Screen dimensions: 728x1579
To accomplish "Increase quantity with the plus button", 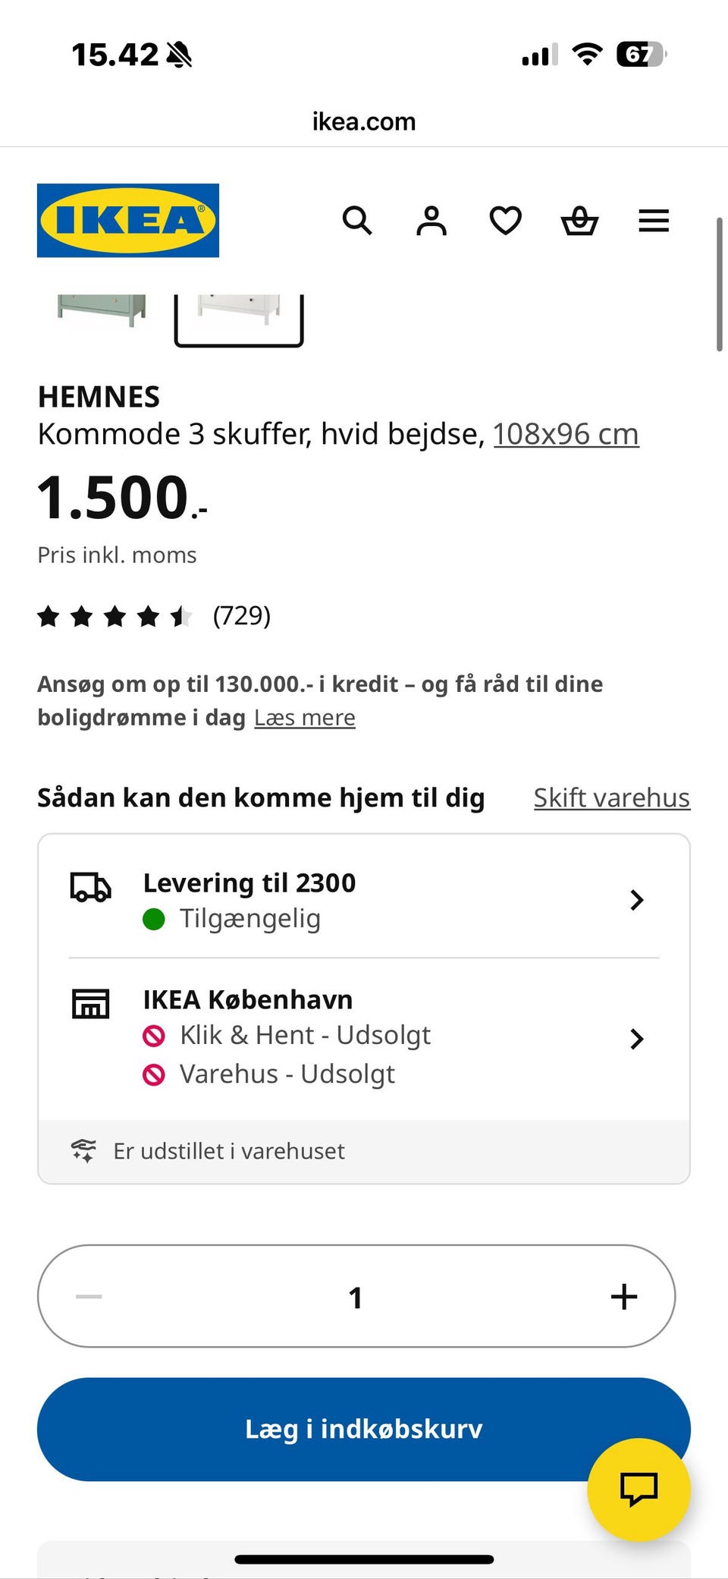I will 623,1296.
